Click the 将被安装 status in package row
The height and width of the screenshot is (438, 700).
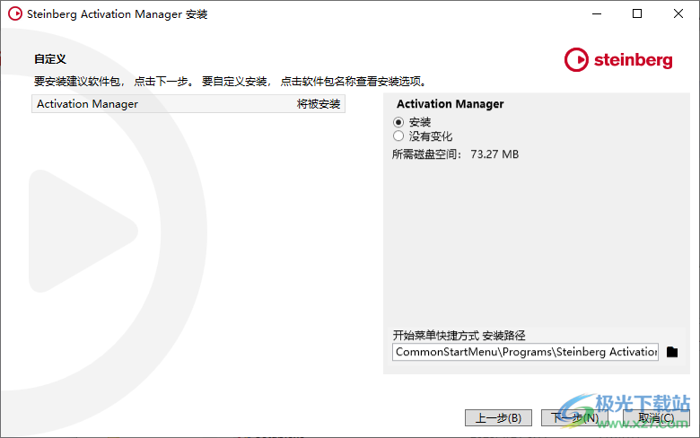(x=319, y=104)
